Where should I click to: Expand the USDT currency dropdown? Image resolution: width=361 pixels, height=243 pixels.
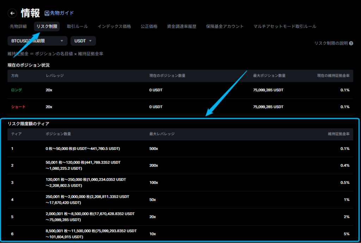[x=83, y=41]
